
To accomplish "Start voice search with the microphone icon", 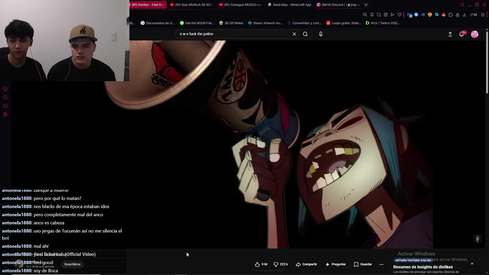I will click(321, 34).
